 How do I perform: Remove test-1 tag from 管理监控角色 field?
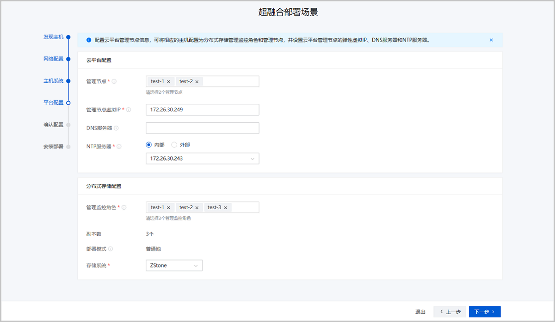coord(168,208)
